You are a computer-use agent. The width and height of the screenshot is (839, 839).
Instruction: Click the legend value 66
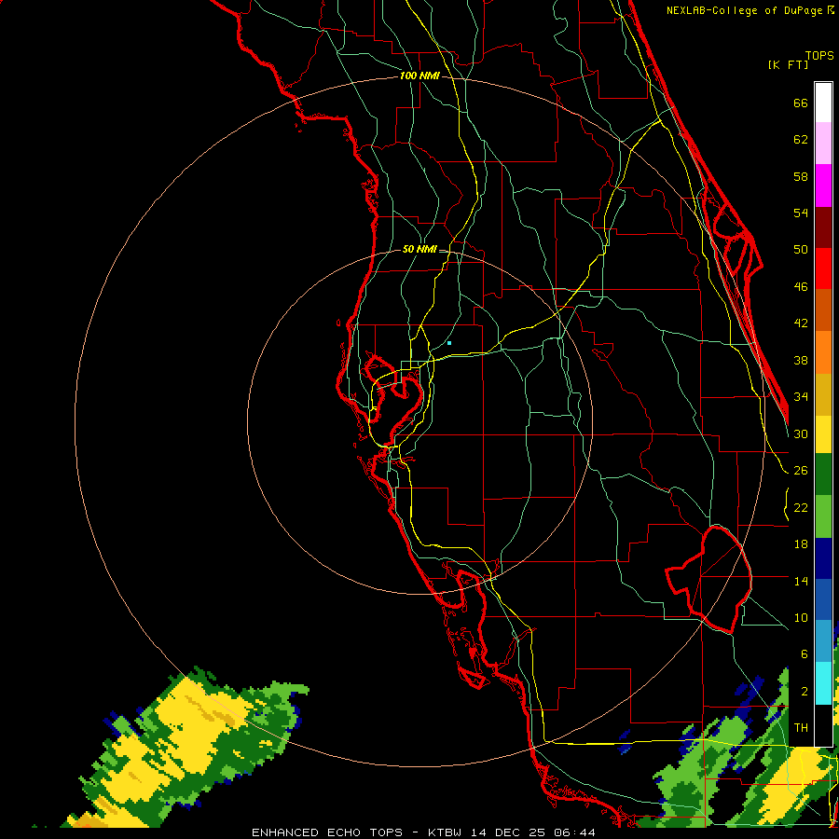pos(801,103)
